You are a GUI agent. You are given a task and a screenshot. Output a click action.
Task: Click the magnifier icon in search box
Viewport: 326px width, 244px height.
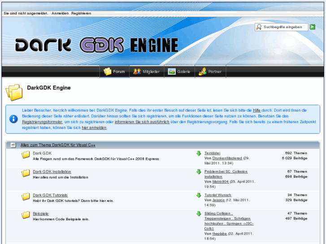(x=259, y=27)
